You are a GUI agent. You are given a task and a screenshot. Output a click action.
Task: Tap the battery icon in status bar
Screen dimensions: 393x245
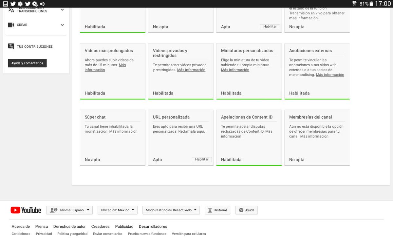[371, 4]
